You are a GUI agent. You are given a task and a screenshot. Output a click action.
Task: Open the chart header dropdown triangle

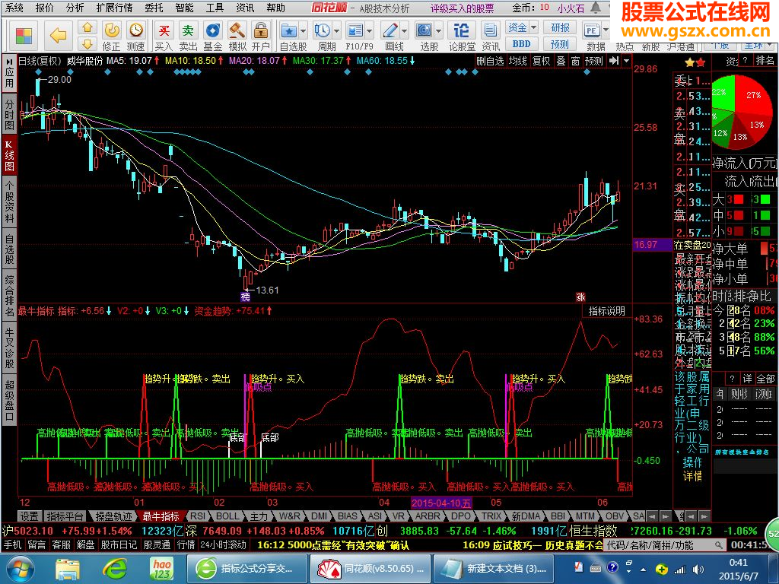[x=627, y=61]
